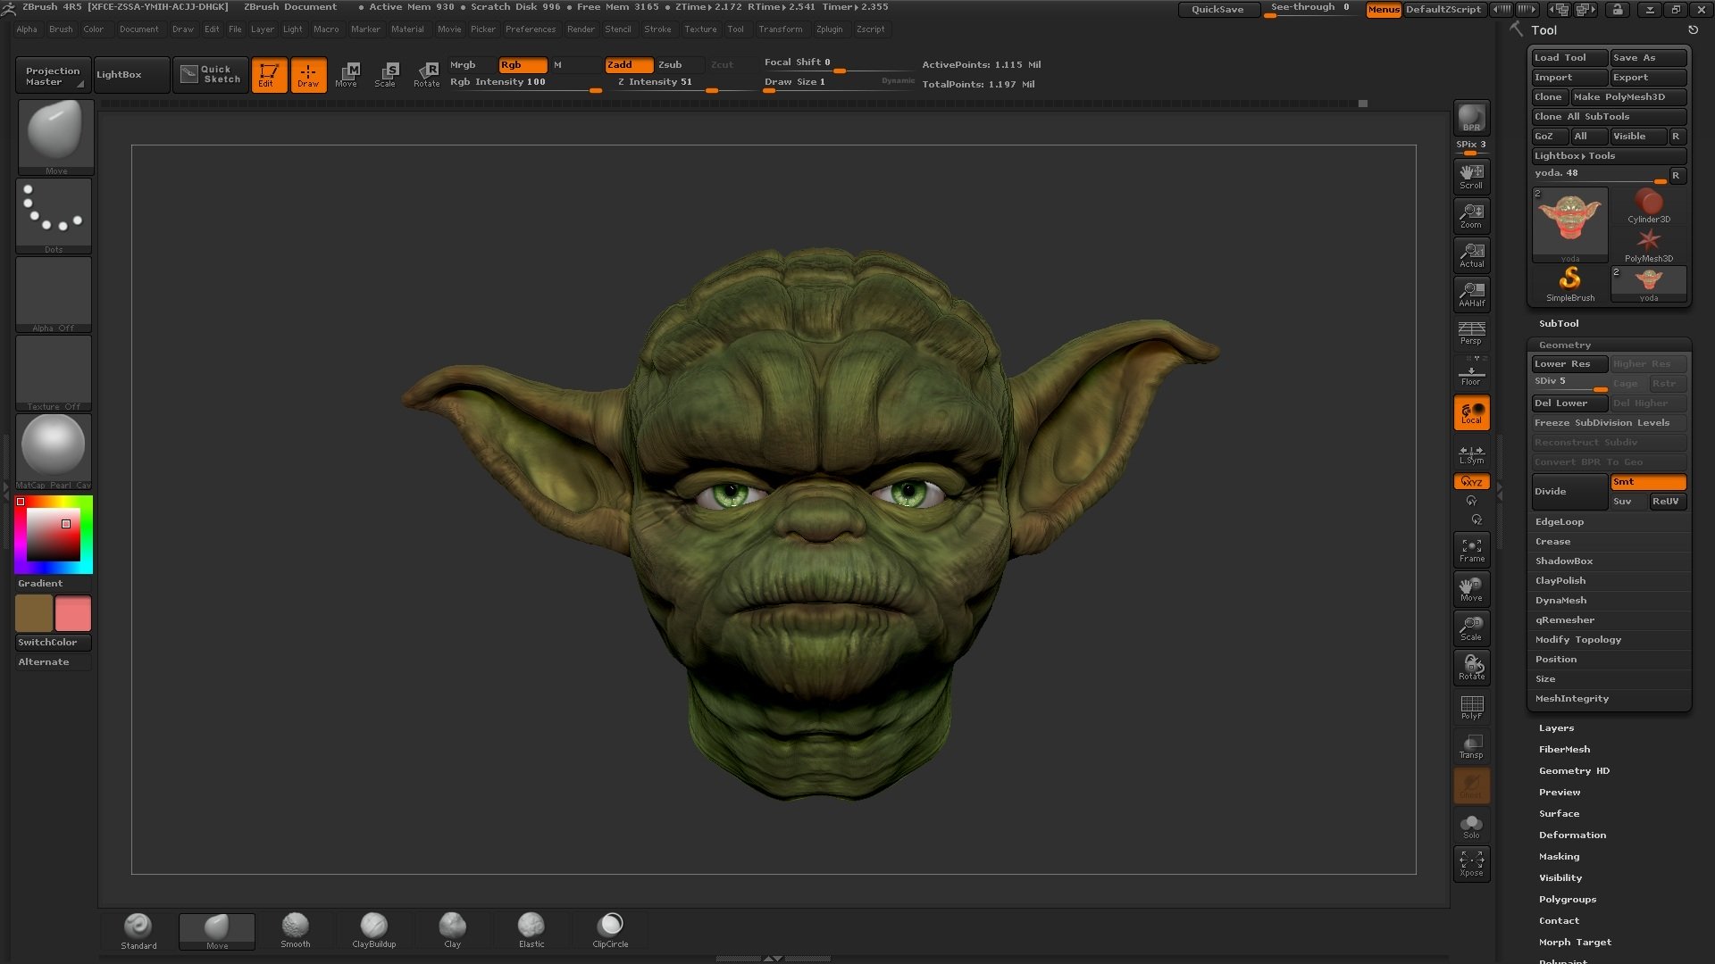This screenshot has width=1715, height=964.
Task: Activate the Rotate transform tool
Action: click(x=426, y=74)
